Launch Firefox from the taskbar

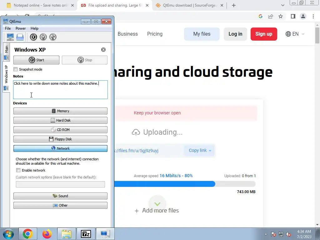coord(47,234)
